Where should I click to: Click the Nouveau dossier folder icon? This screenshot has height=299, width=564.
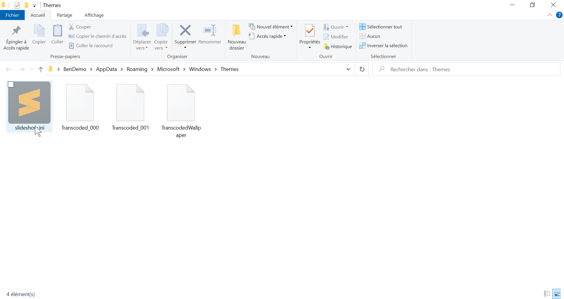click(236, 31)
